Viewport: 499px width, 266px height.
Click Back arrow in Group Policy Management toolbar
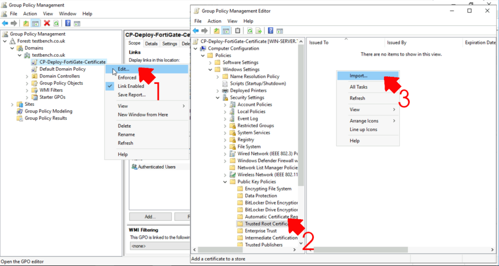5,23
